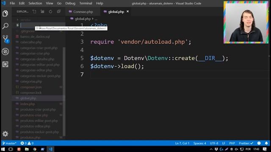Open the View menu
The image size is (271, 152).
(50, 3)
